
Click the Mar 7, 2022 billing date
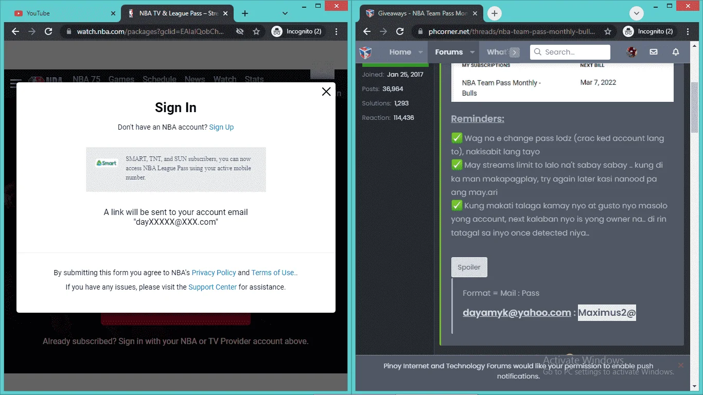[598, 82]
